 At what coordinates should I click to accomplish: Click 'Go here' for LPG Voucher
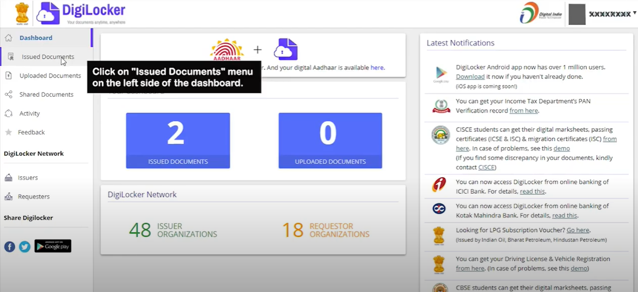[x=578, y=230]
